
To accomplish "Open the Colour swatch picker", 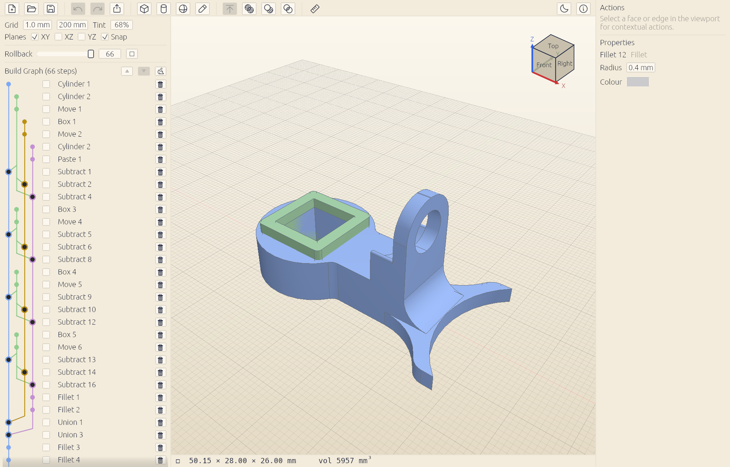I will pyautogui.click(x=638, y=82).
